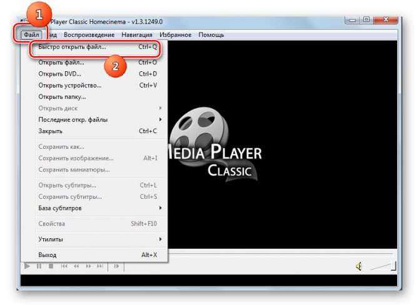419x307 pixels.
Task: Click the fast-forward (increase speed) button
Action: click(88, 266)
